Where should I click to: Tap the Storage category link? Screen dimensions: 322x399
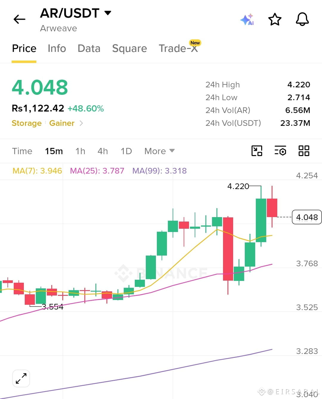pyautogui.click(x=27, y=123)
